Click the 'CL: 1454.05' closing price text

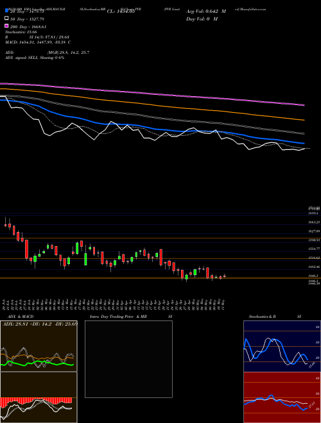pyautogui.click(x=121, y=12)
